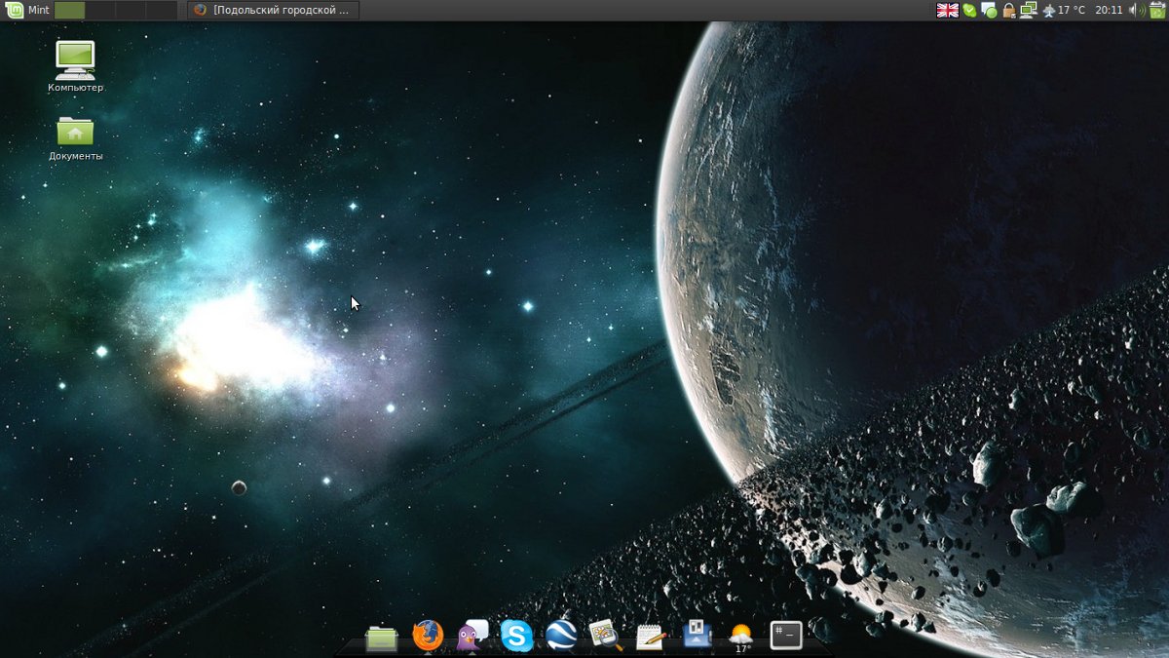The image size is (1169, 658).
Task: Launch file manager from the dock
Action: 381,638
